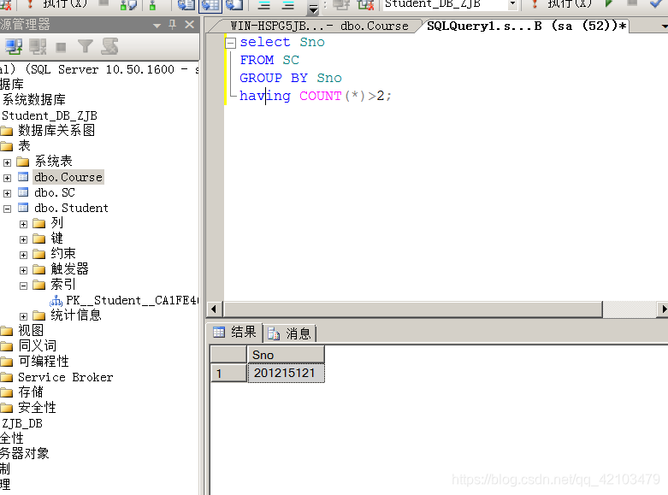Click editor horizontal scrollbar left arrow
The image size is (668, 495).
(214, 309)
